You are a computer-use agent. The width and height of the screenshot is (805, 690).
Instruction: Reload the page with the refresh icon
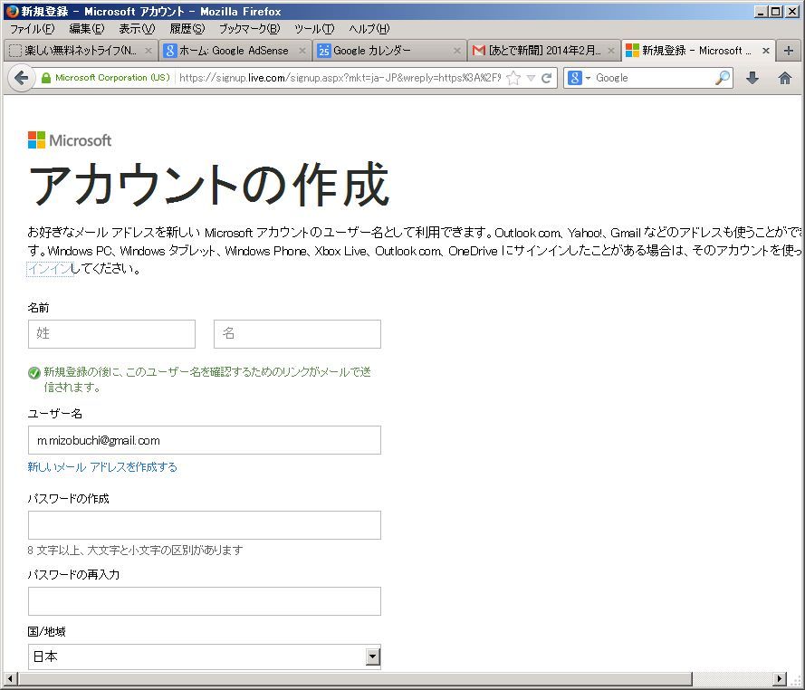[546, 78]
